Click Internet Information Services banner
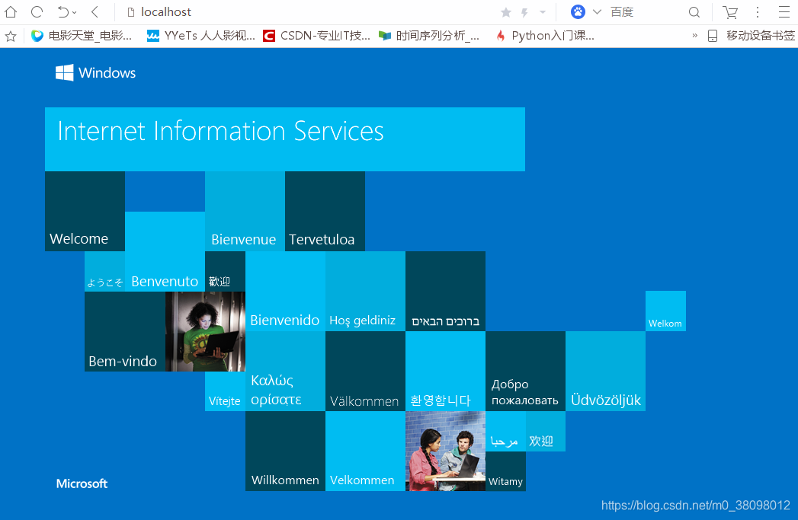The height and width of the screenshot is (520, 798). click(x=285, y=139)
